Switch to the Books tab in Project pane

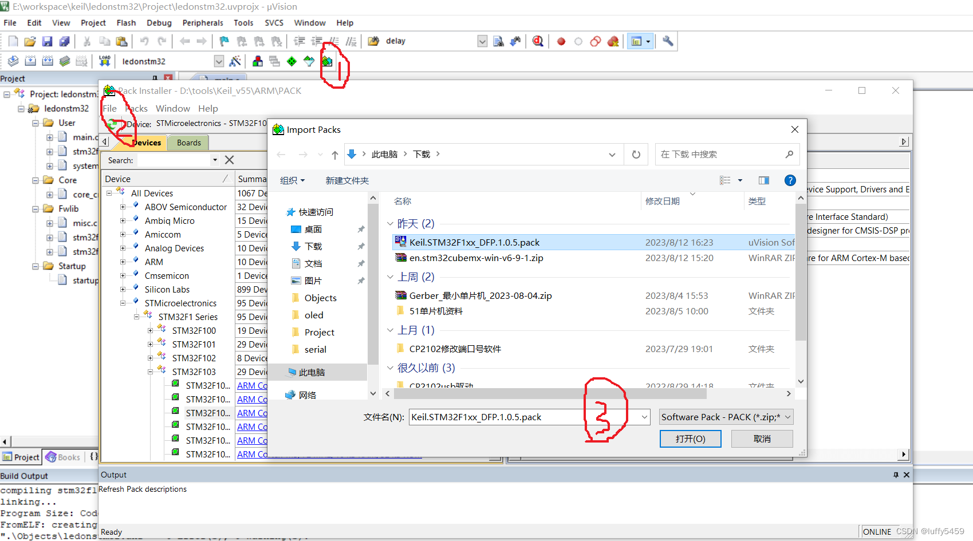(63, 457)
